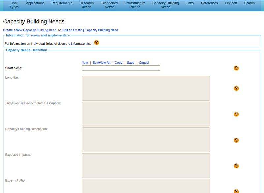Open the User Types menu
Viewport: 264px width, 193px height.
click(14, 5)
